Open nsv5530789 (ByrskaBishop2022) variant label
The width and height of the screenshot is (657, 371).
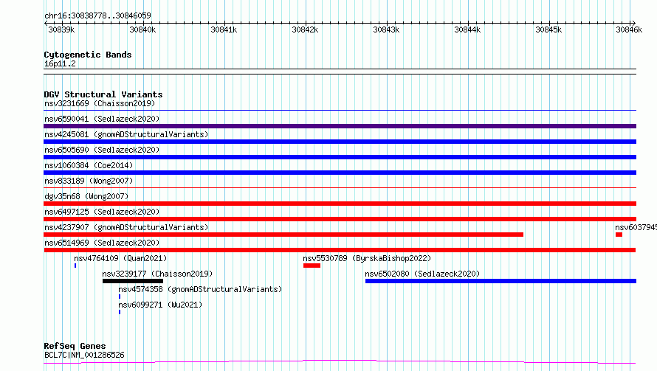click(367, 258)
